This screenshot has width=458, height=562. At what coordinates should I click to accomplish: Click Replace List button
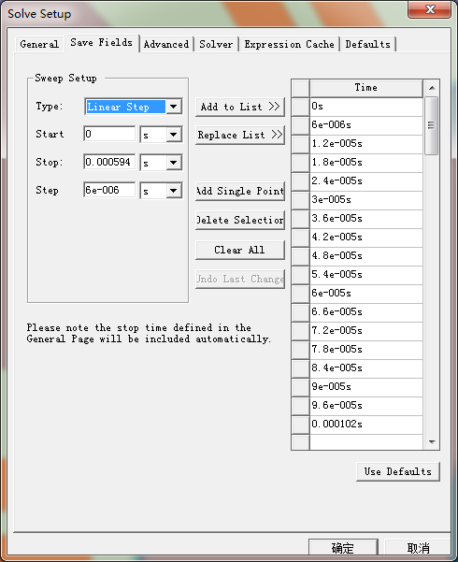point(240,135)
